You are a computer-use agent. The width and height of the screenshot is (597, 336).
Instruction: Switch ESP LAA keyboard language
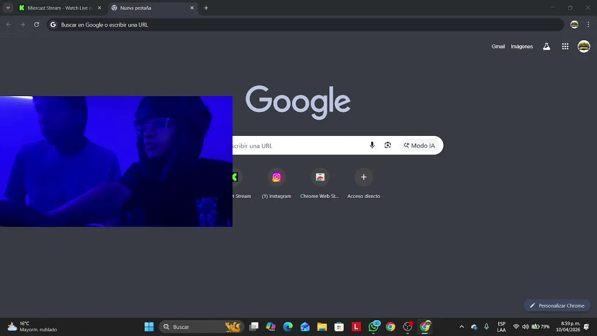[501, 327]
